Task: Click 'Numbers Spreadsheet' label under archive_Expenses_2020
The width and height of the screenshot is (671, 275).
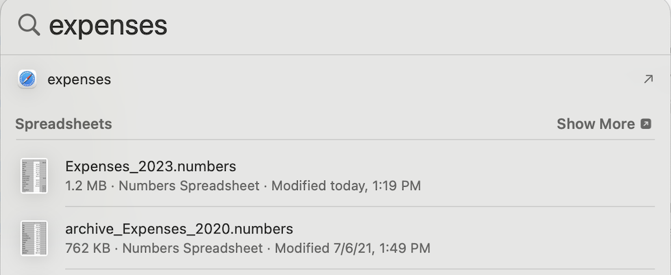Action: 192,248
